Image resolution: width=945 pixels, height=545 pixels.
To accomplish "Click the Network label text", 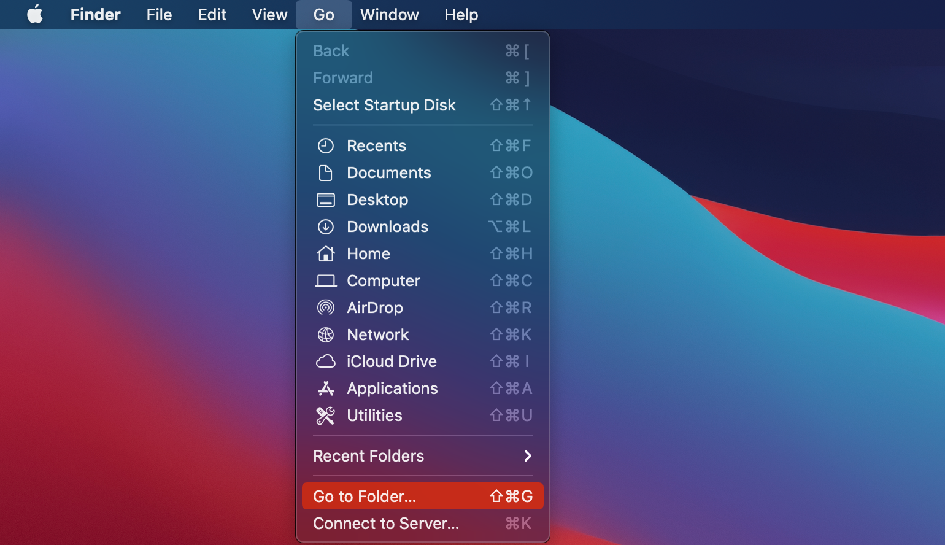I will coord(378,334).
